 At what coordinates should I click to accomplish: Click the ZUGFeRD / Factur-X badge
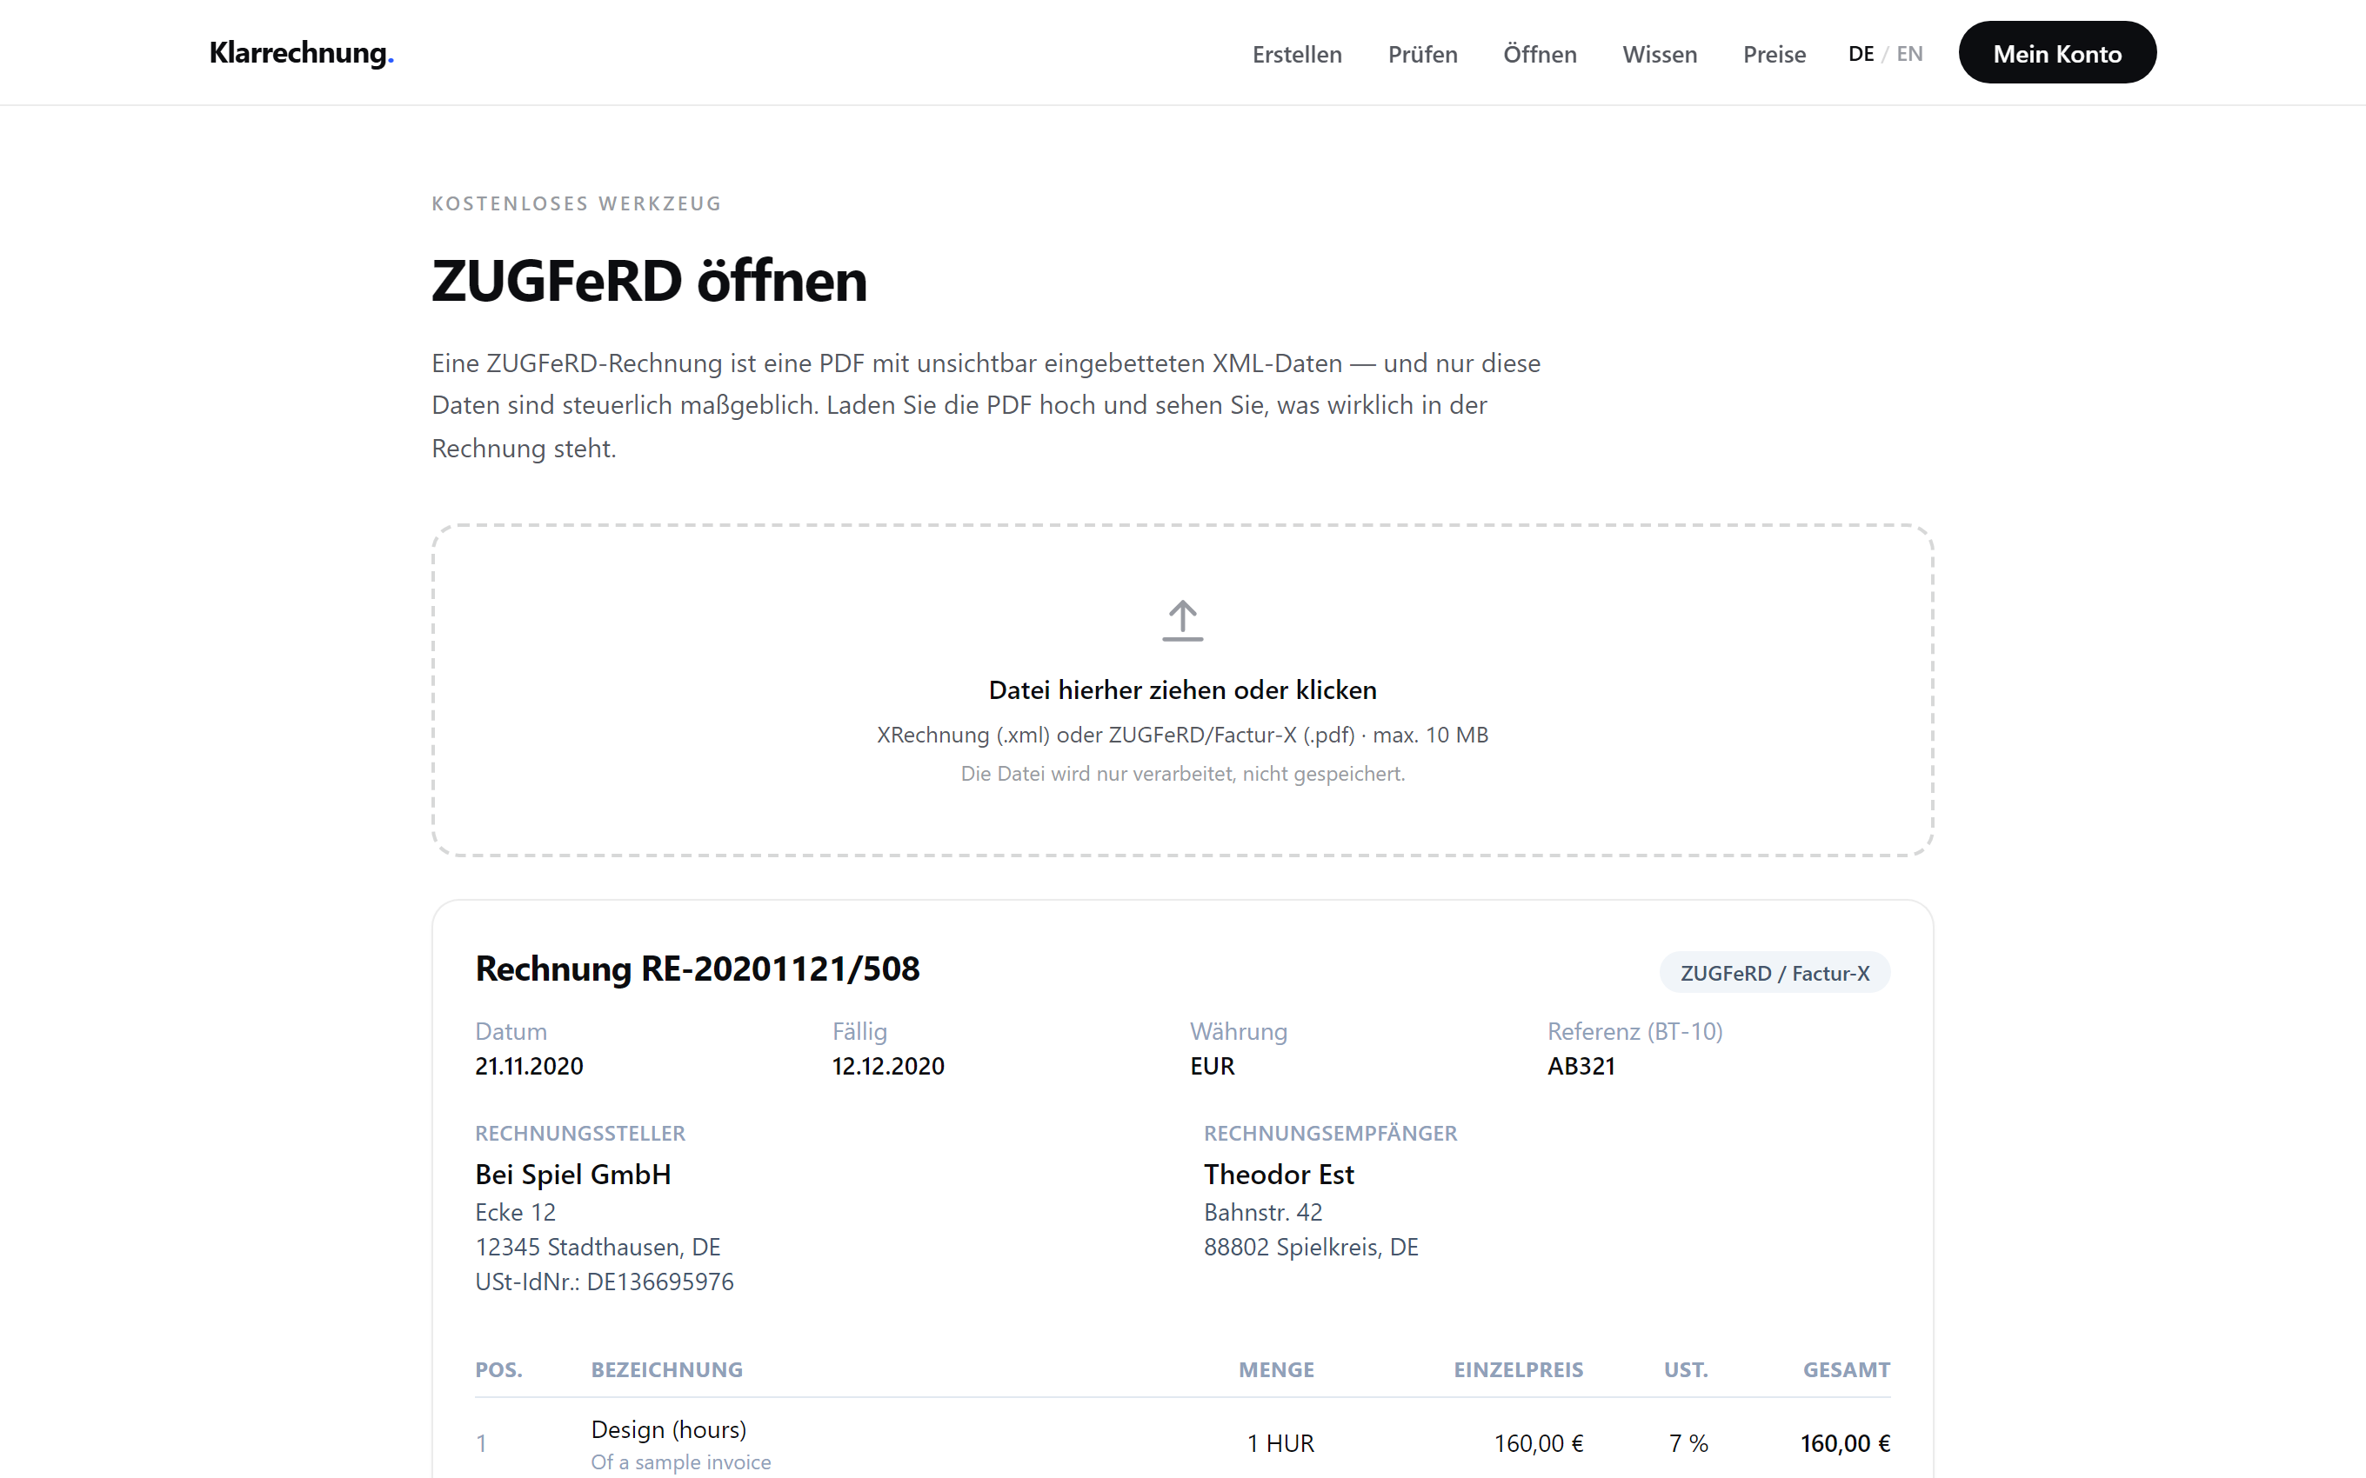click(1774, 973)
